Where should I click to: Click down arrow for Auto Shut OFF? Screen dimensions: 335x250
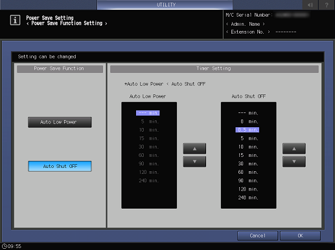(294, 161)
